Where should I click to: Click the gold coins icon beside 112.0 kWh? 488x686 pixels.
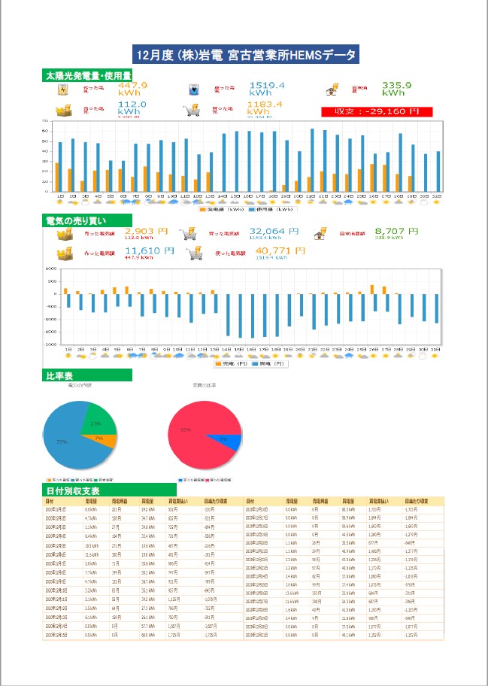pos(62,111)
